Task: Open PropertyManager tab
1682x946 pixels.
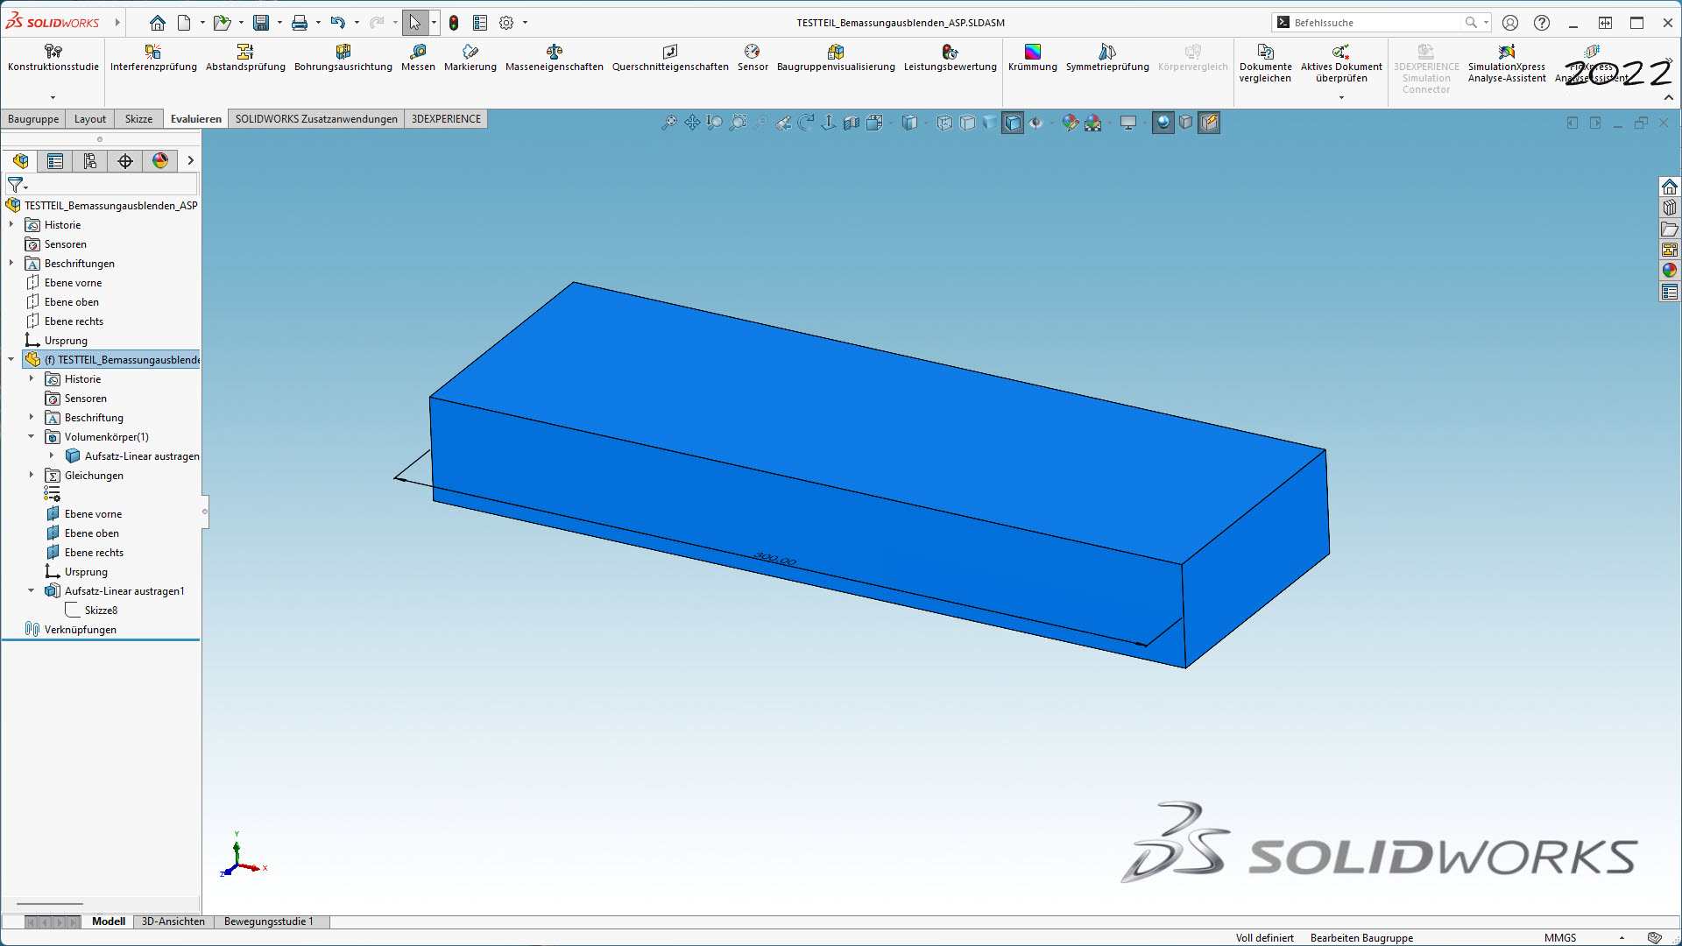Action: [x=55, y=160]
